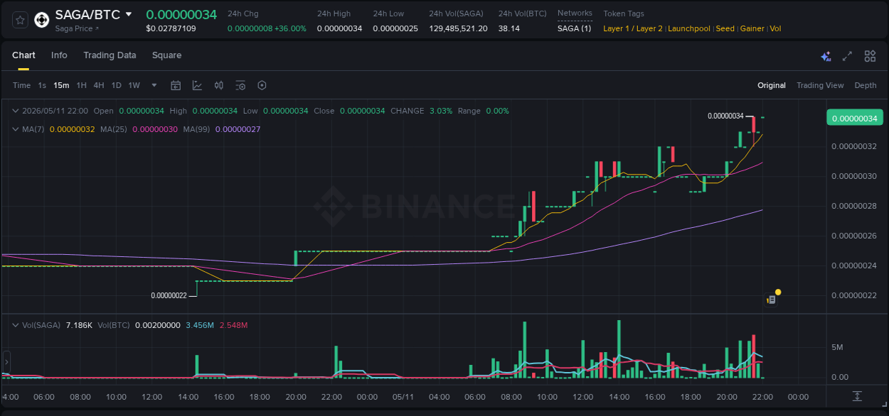
Task: Click the Layer 1 / Layer 2 tag
Action: (633, 28)
